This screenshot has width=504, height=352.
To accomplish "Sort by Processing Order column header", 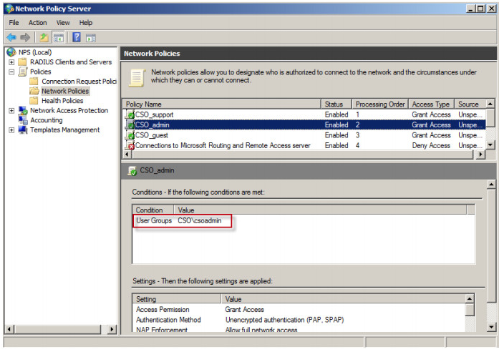I will [x=381, y=104].
